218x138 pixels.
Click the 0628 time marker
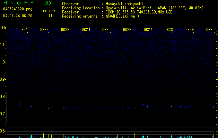coord(169,30)
